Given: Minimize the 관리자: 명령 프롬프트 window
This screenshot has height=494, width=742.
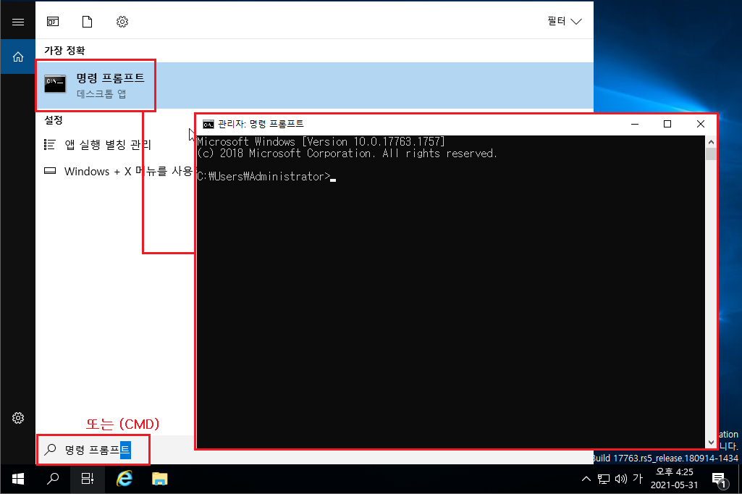Looking at the screenshot, I should tap(635, 124).
